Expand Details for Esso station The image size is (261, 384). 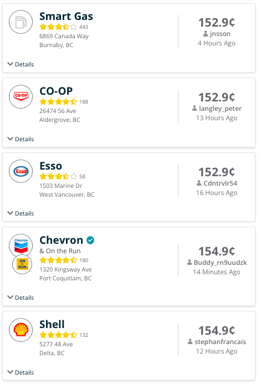pyautogui.click(x=21, y=213)
